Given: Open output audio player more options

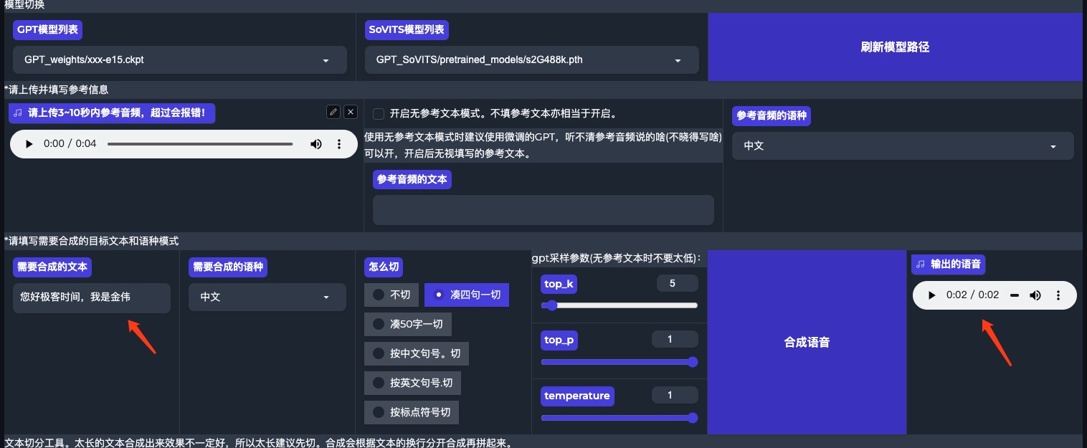Looking at the screenshot, I should coord(1058,295).
